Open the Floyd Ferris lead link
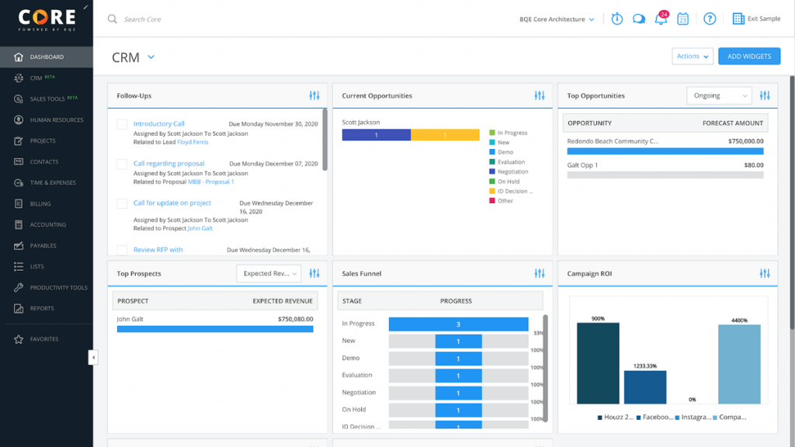The height and width of the screenshot is (447, 795). pos(191,140)
